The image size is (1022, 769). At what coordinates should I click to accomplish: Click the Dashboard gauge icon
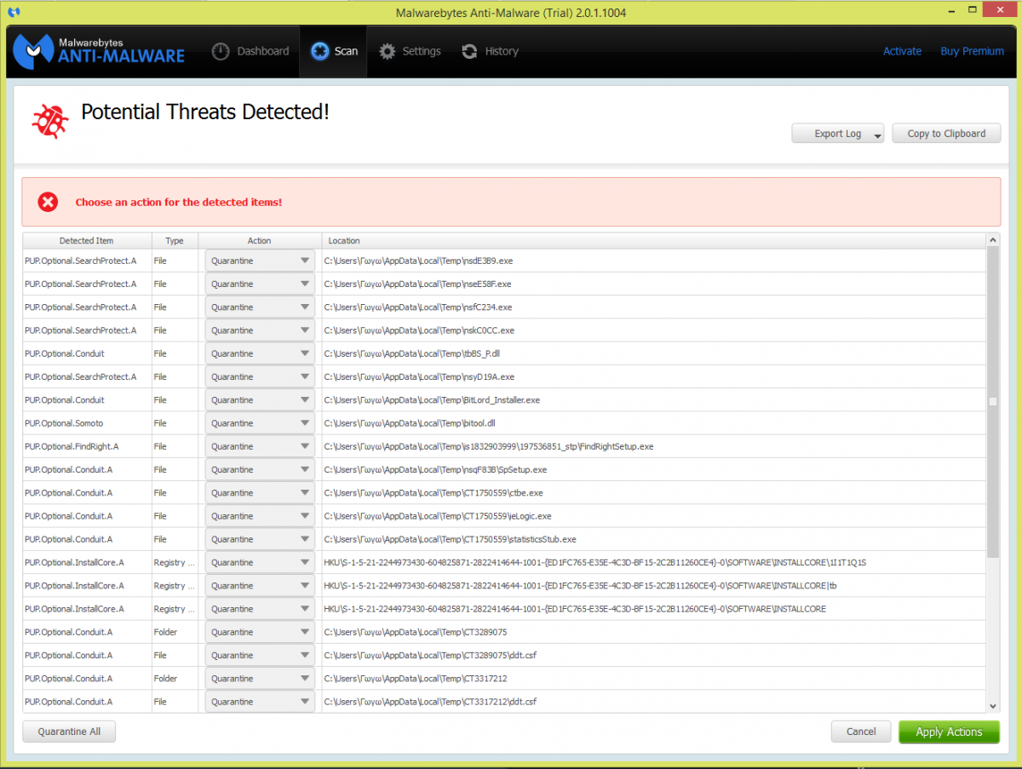221,51
